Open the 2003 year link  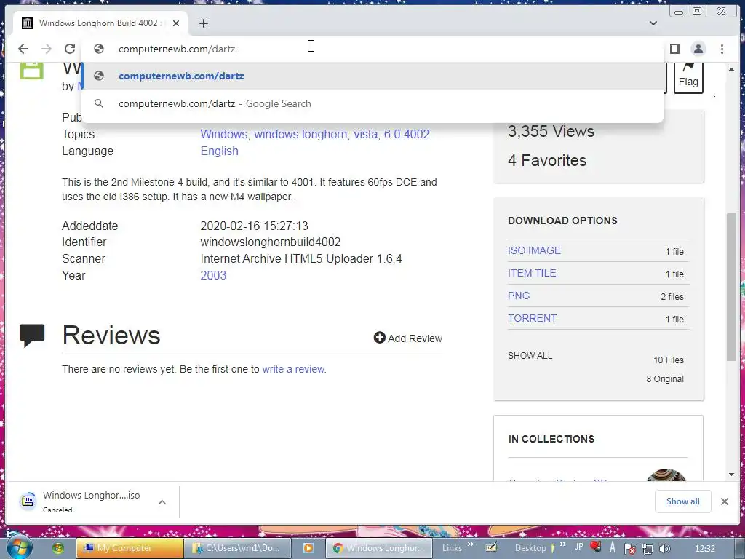[213, 276]
